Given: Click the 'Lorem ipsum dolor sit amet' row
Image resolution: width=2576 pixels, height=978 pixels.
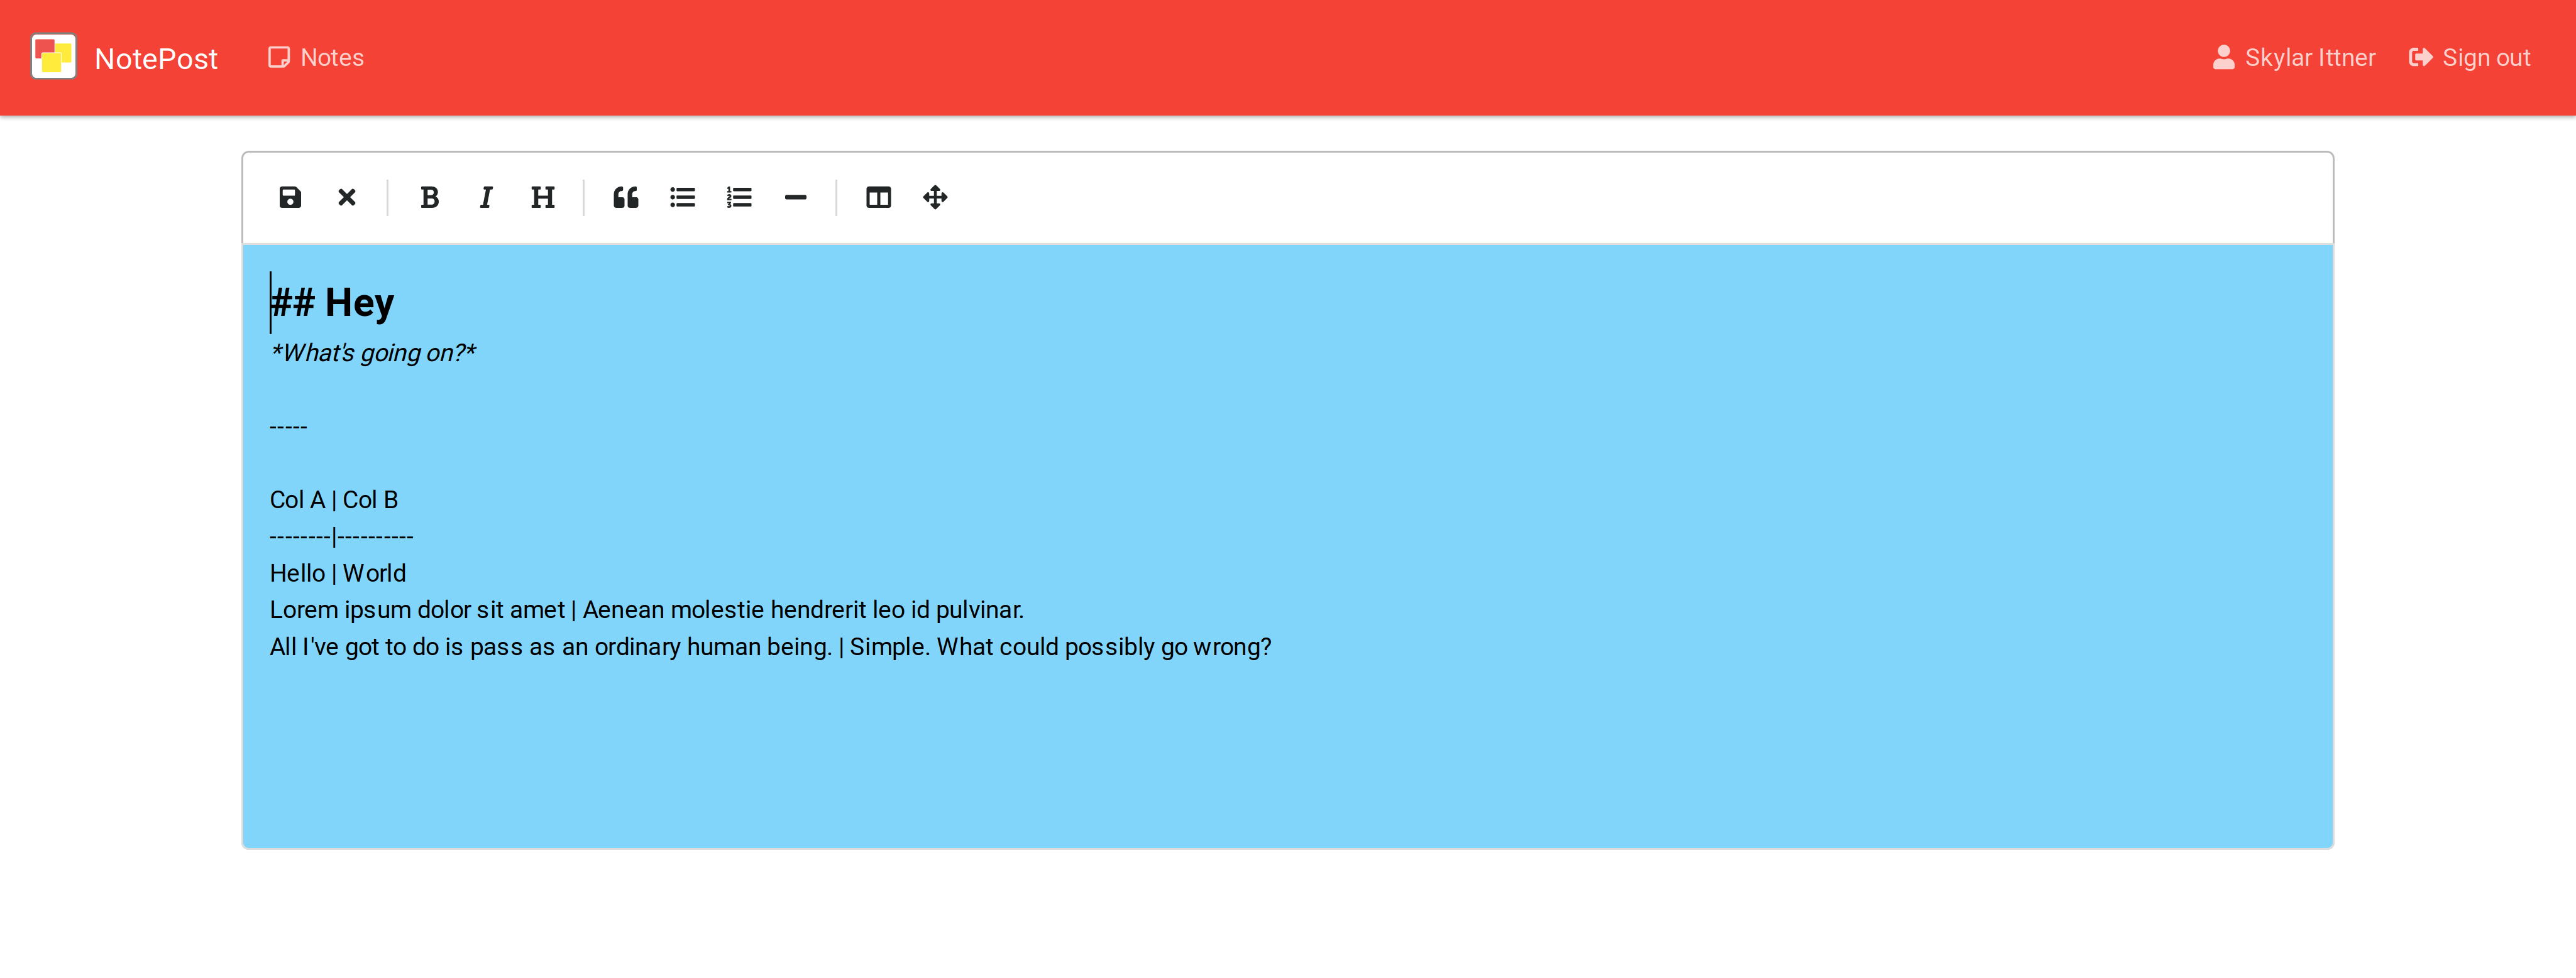Looking at the screenshot, I should tap(647, 611).
